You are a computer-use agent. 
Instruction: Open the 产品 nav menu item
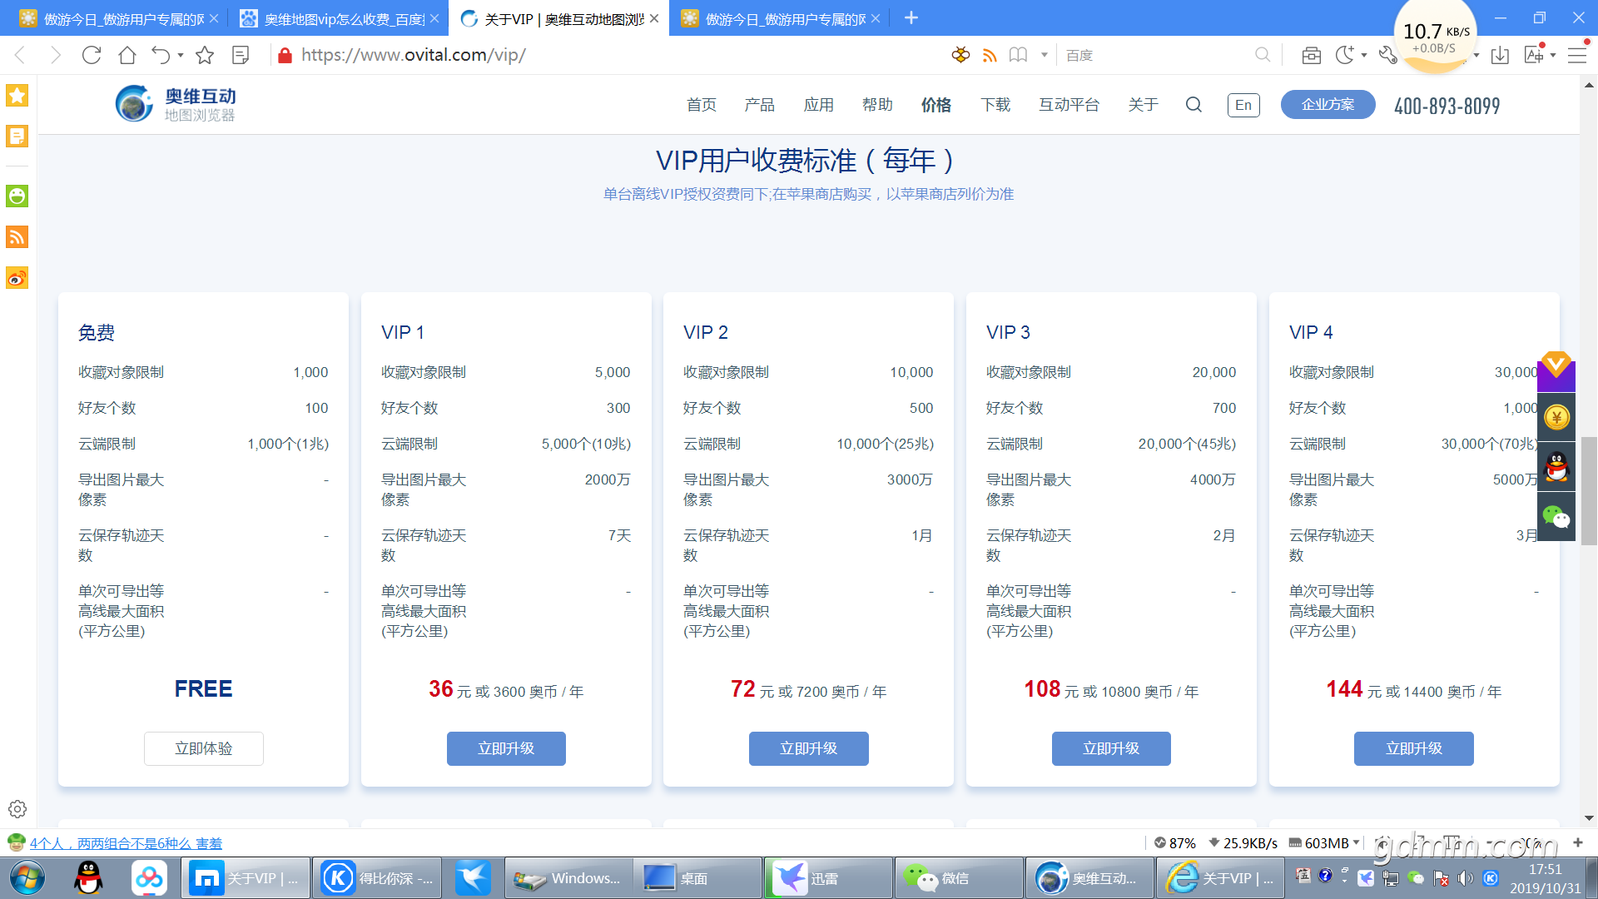(x=759, y=105)
